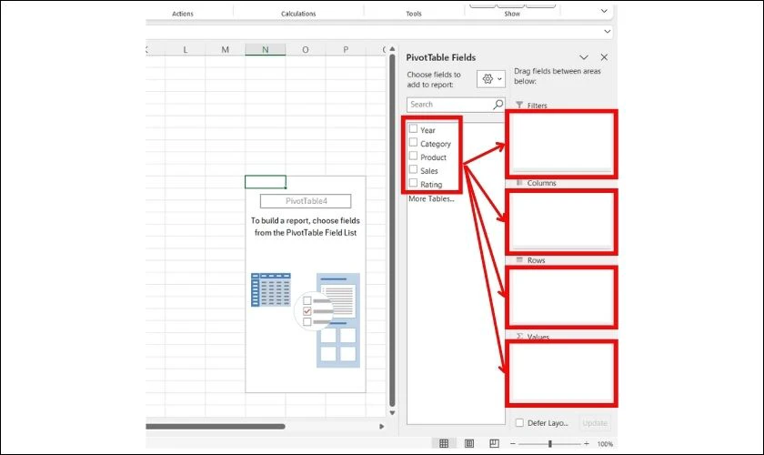764x455 pixels.
Task: Tick the Rating field checkbox
Action: coord(413,183)
